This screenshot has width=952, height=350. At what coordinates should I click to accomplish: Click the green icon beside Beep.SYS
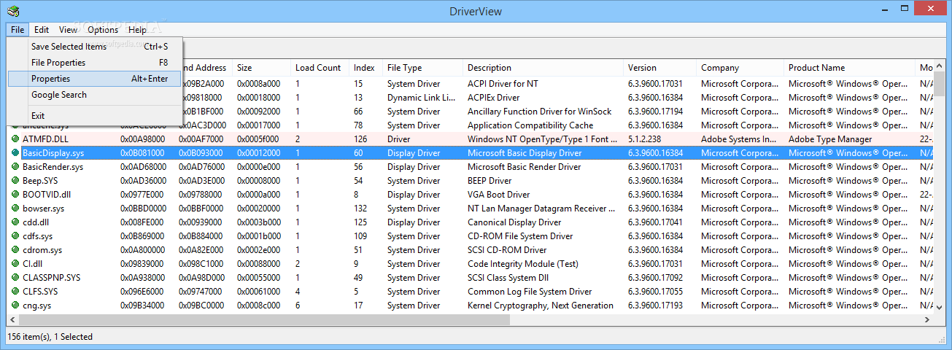pyautogui.click(x=15, y=181)
